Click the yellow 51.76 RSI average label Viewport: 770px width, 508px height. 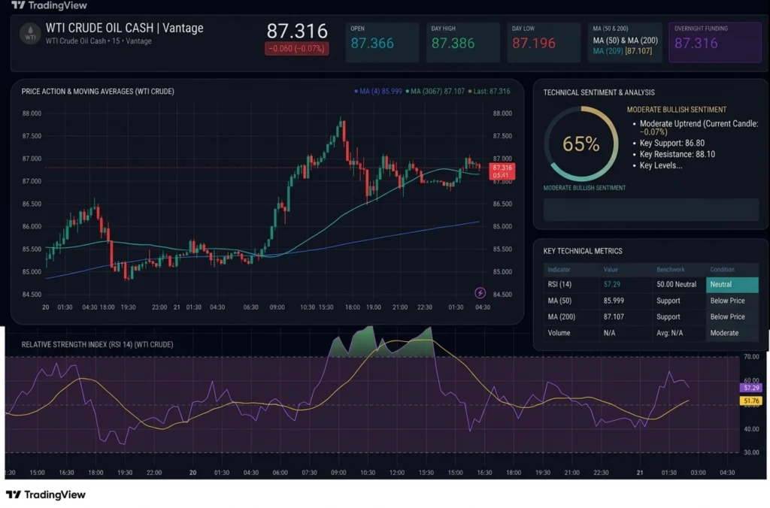[x=750, y=401]
